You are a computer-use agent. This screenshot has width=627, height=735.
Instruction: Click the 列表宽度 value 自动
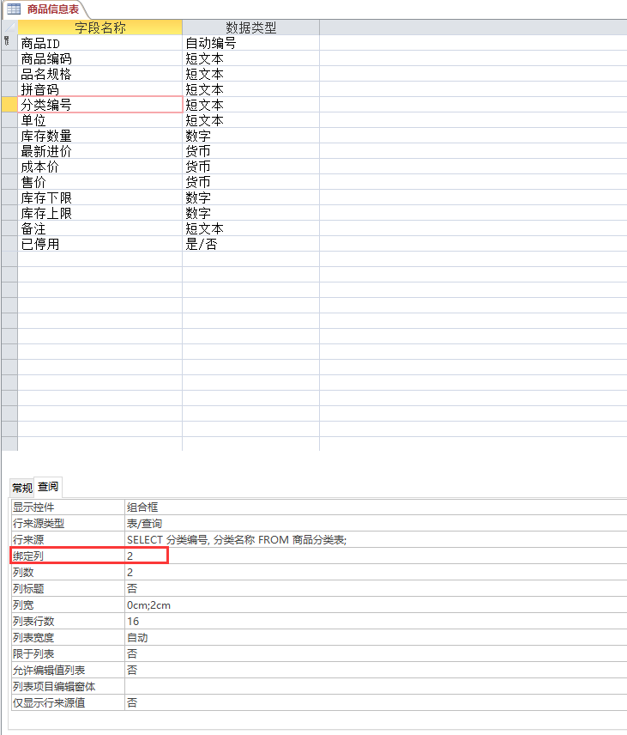tap(376, 637)
